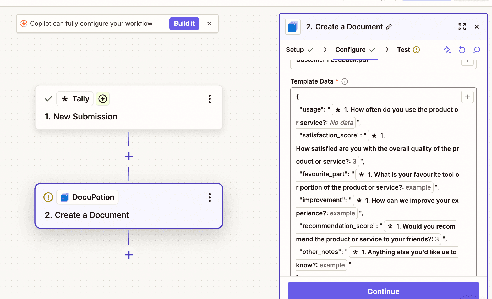
Task: Click the chevron between Setup and Configure
Action: pyautogui.click(x=325, y=49)
